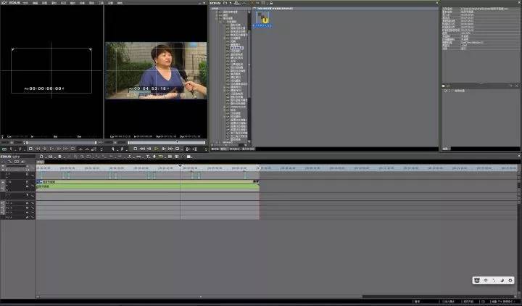
Task: Click the first icon in floating widget bar
Action: coord(477,280)
